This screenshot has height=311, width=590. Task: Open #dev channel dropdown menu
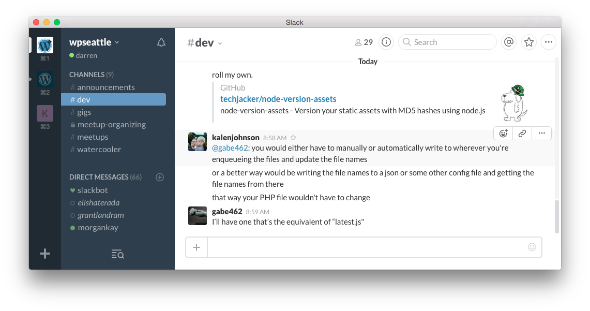[x=205, y=42]
